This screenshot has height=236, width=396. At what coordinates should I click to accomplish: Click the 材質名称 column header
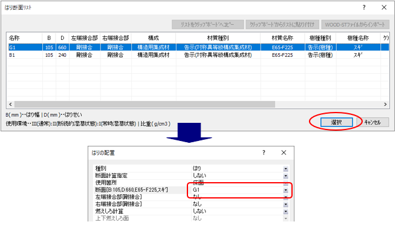pos(282,38)
